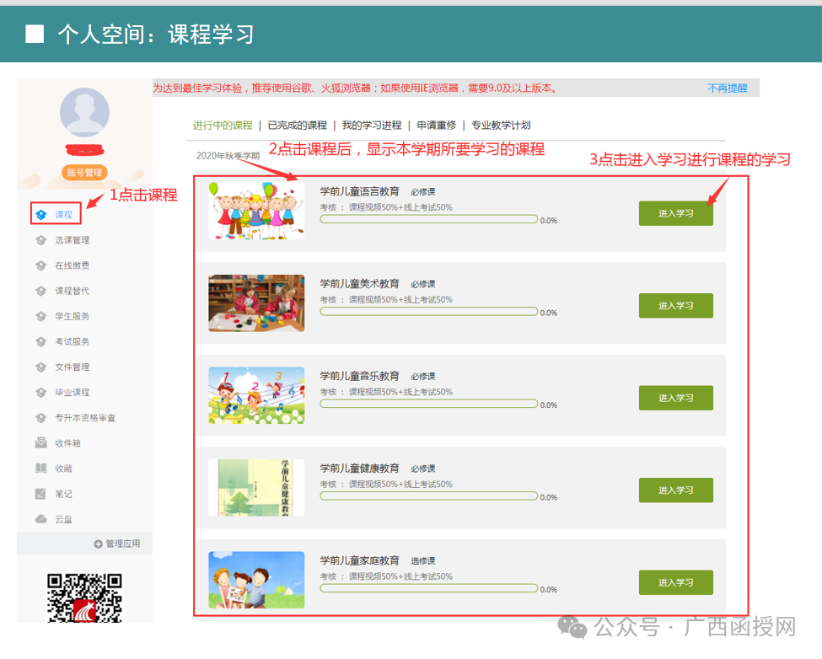Click 进入学习 for 学前儿童健康教育
The image size is (822, 659).
pyautogui.click(x=676, y=490)
